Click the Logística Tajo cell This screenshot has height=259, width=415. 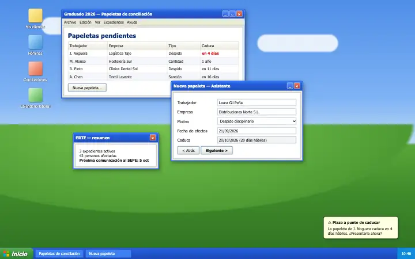137,54
